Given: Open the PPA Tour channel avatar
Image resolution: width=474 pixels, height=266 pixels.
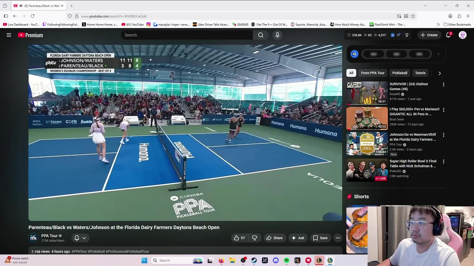Looking at the screenshot, I should point(33,238).
